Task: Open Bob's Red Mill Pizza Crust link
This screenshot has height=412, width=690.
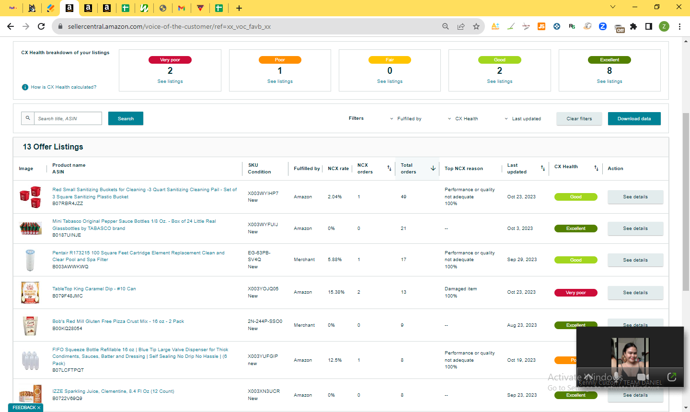Action: [118, 321]
